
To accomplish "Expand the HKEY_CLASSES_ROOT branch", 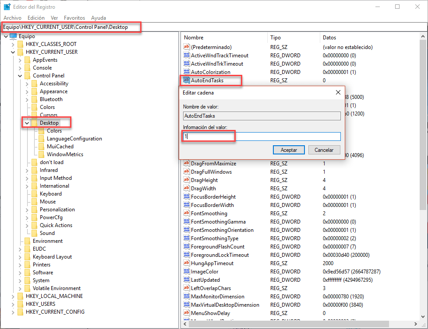I will (13, 44).
